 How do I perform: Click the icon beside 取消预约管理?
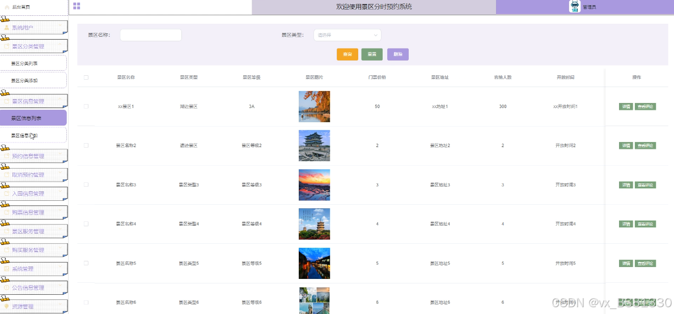[7, 175]
